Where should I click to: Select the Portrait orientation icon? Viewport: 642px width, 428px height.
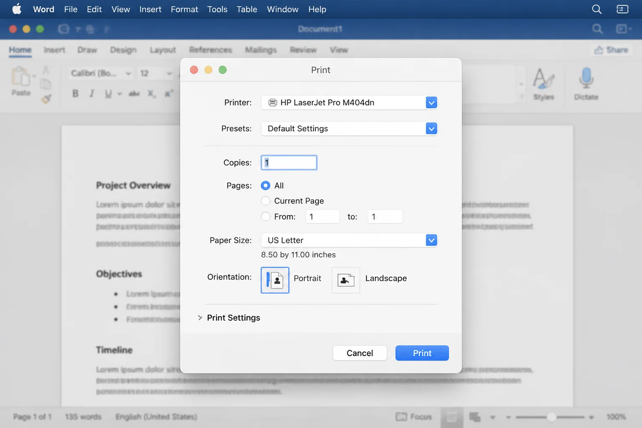275,280
